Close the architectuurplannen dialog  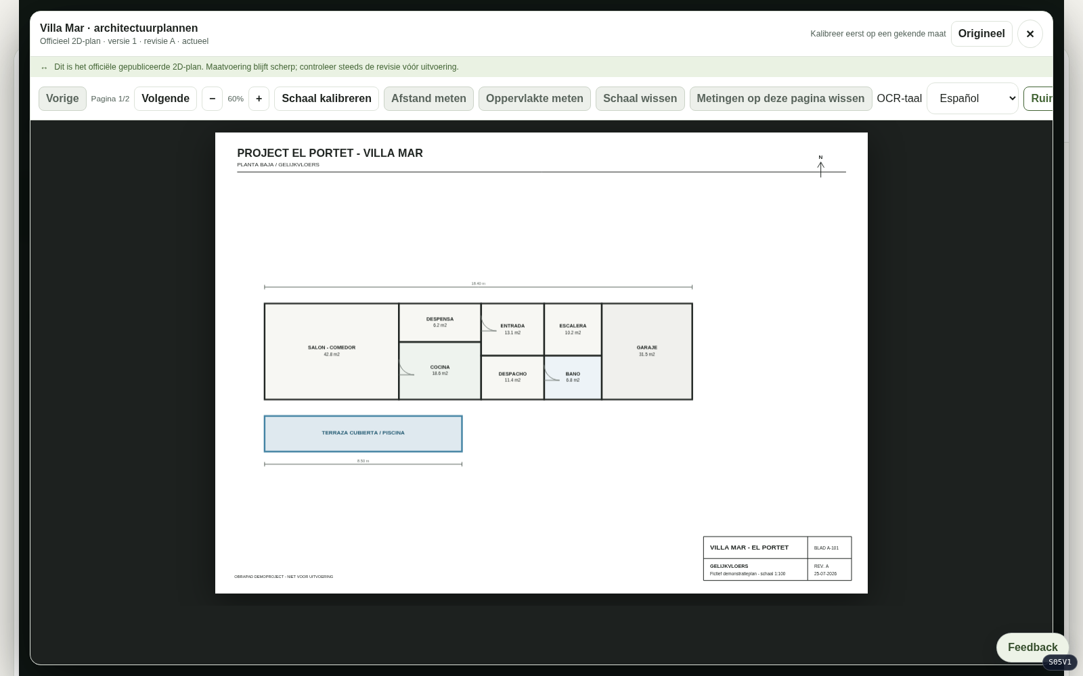pyautogui.click(x=1030, y=34)
